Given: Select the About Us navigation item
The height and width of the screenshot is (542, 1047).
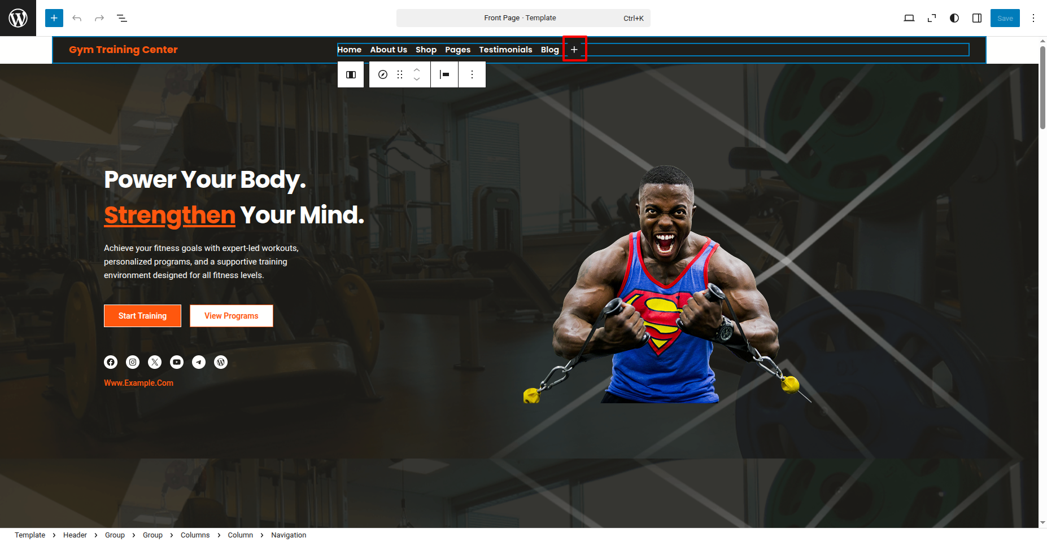Looking at the screenshot, I should coord(389,50).
